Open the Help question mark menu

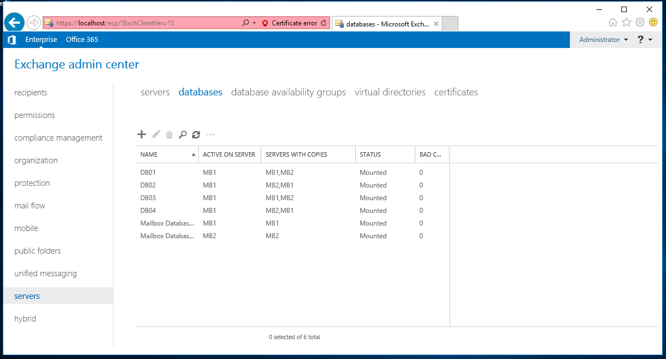pyautogui.click(x=644, y=40)
